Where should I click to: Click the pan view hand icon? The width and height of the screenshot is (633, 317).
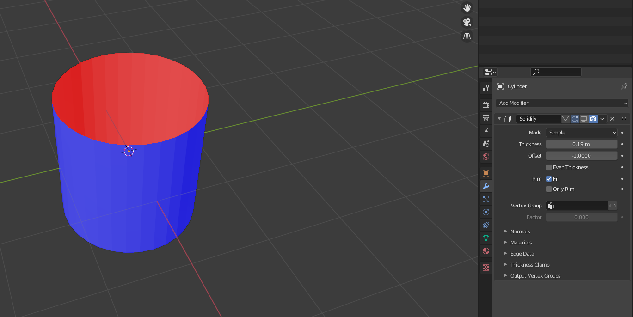(467, 8)
